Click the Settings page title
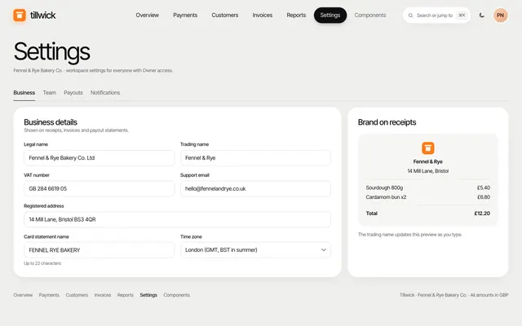The image size is (522, 326). pos(51,52)
